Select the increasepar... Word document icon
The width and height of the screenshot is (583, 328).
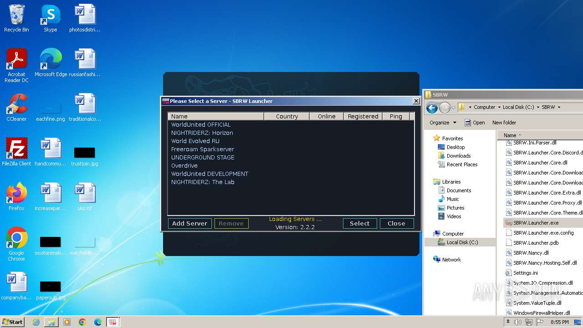(x=51, y=197)
